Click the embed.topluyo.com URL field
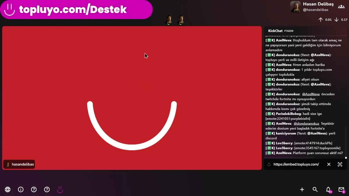This screenshot has width=349, height=196. 296,164
